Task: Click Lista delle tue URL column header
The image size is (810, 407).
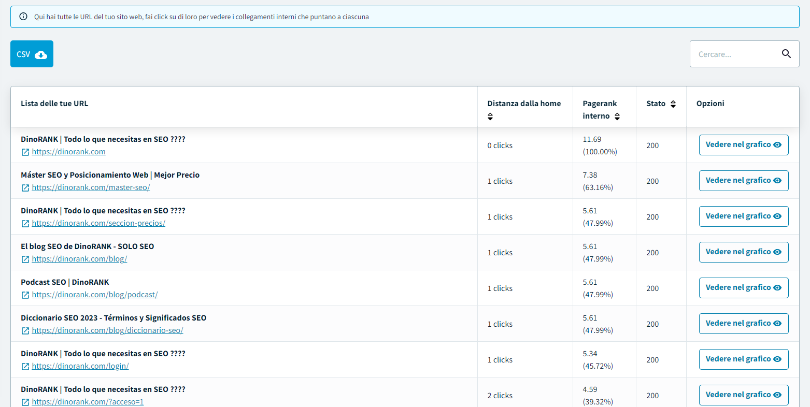Action: click(x=54, y=104)
